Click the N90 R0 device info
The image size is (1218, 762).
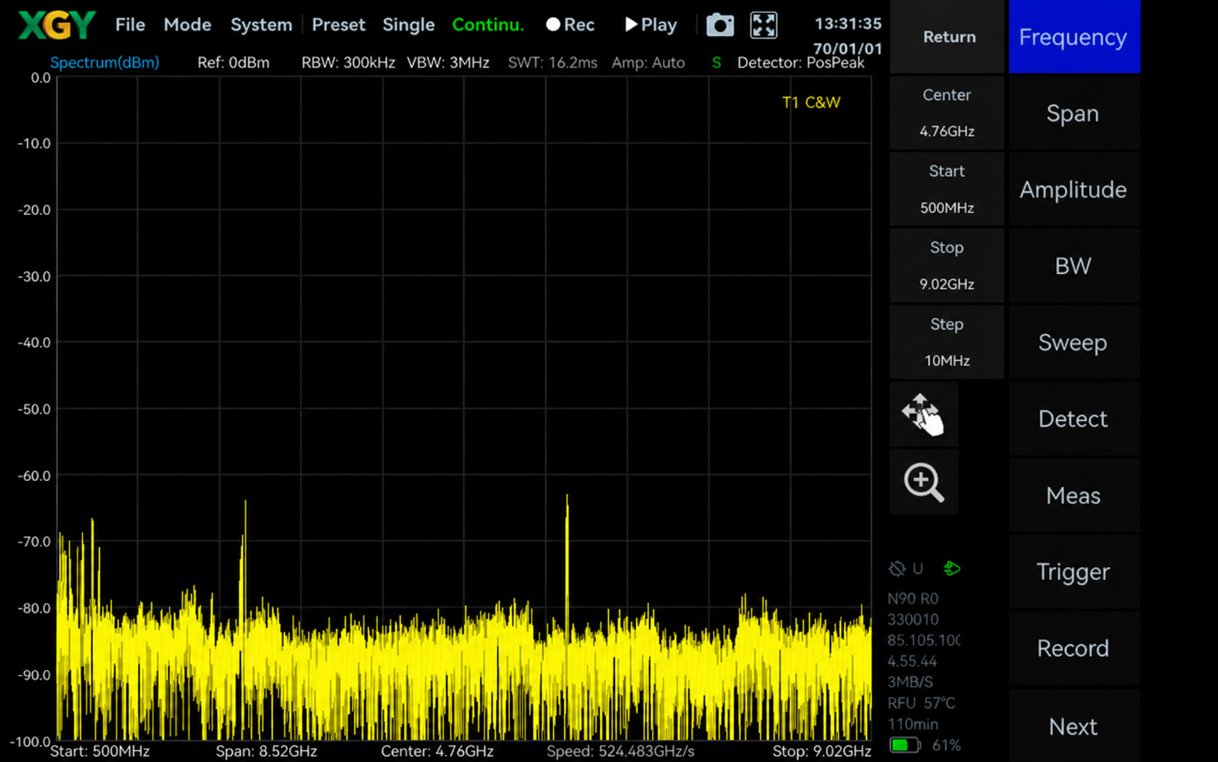tap(913, 599)
